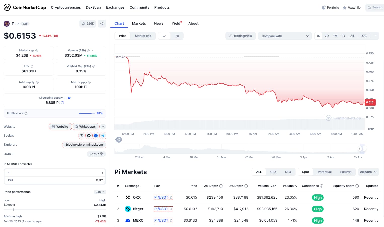This screenshot has height=227, width=384.
Task: Open the All pairs dropdown
Action: (368, 172)
